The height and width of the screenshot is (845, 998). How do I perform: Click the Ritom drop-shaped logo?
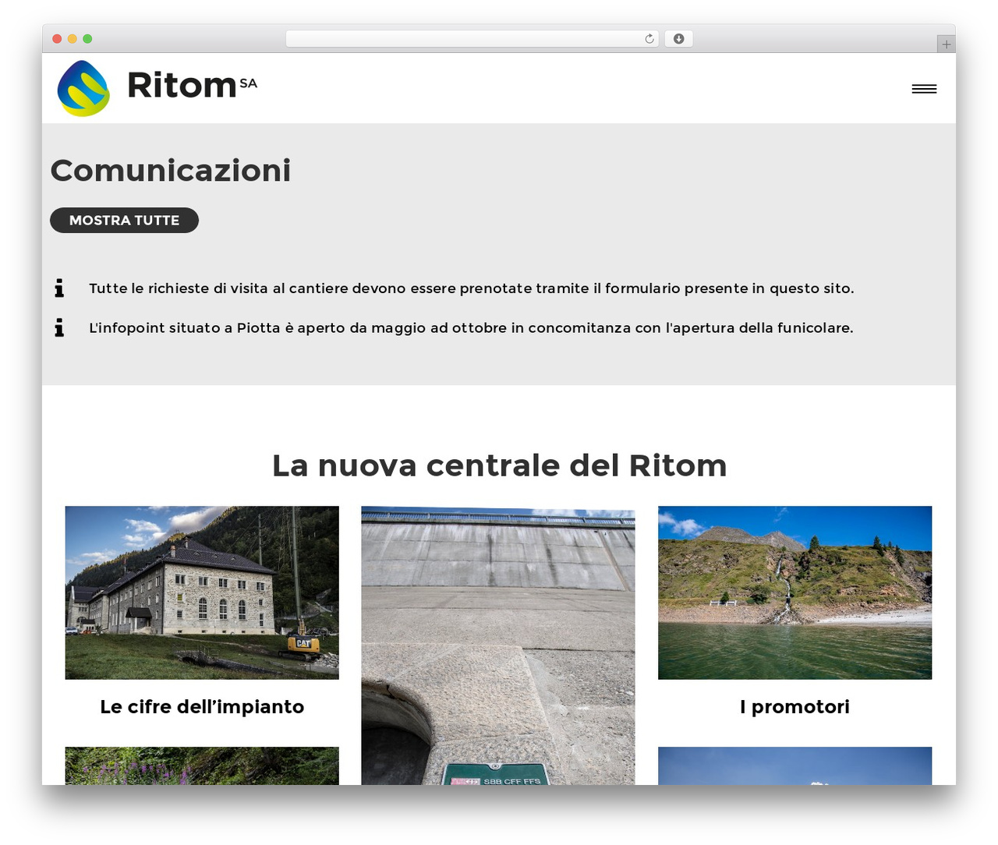(x=83, y=88)
